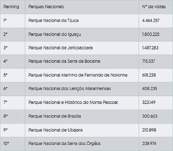
Task: Click Parque Nacional de Brasília
Action: click(x=54, y=116)
